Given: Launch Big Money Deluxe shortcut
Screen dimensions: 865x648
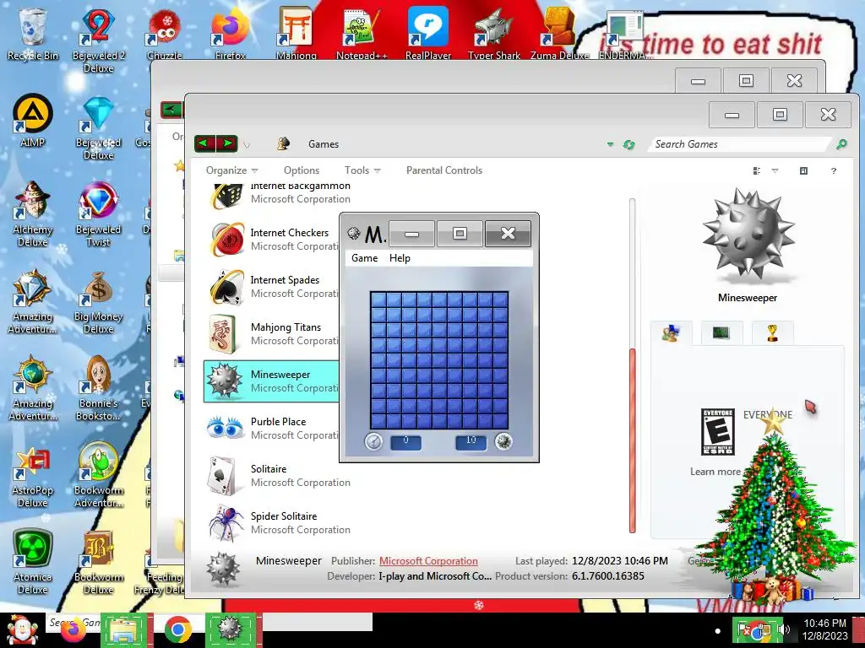Looking at the screenshot, I should tap(98, 301).
